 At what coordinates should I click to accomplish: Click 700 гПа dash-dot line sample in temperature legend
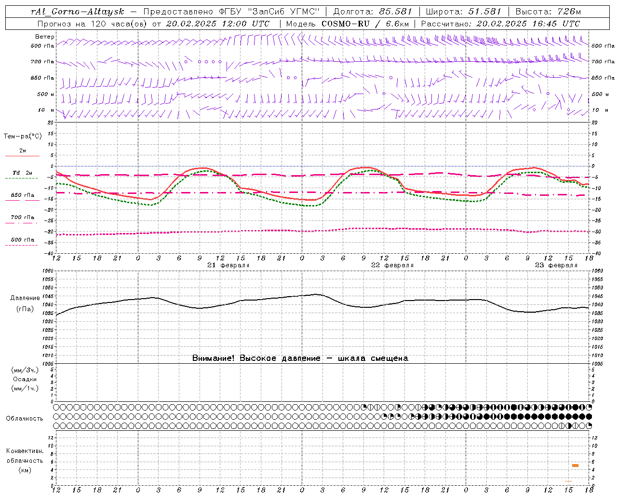21,223
